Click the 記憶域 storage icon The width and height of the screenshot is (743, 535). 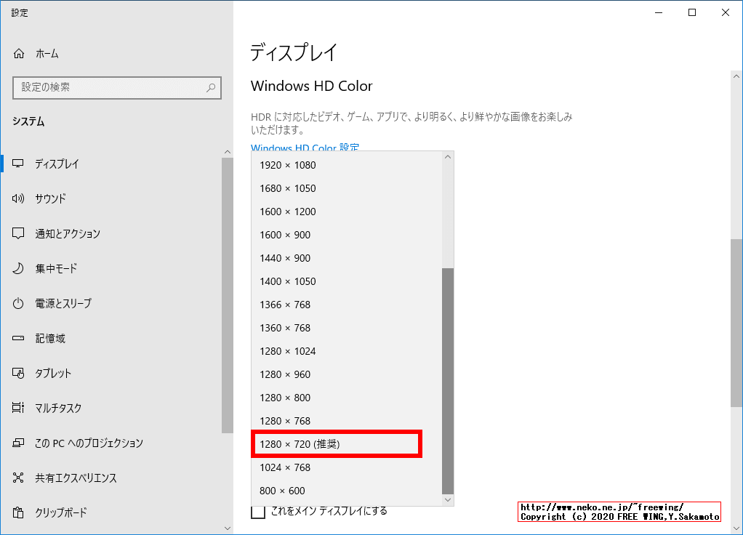coord(18,338)
